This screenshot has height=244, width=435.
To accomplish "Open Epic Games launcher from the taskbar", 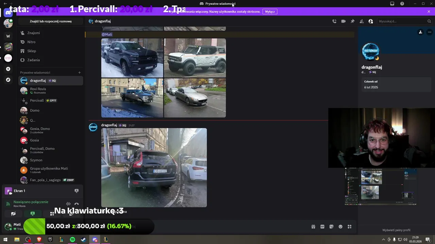I will [x=50, y=240].
